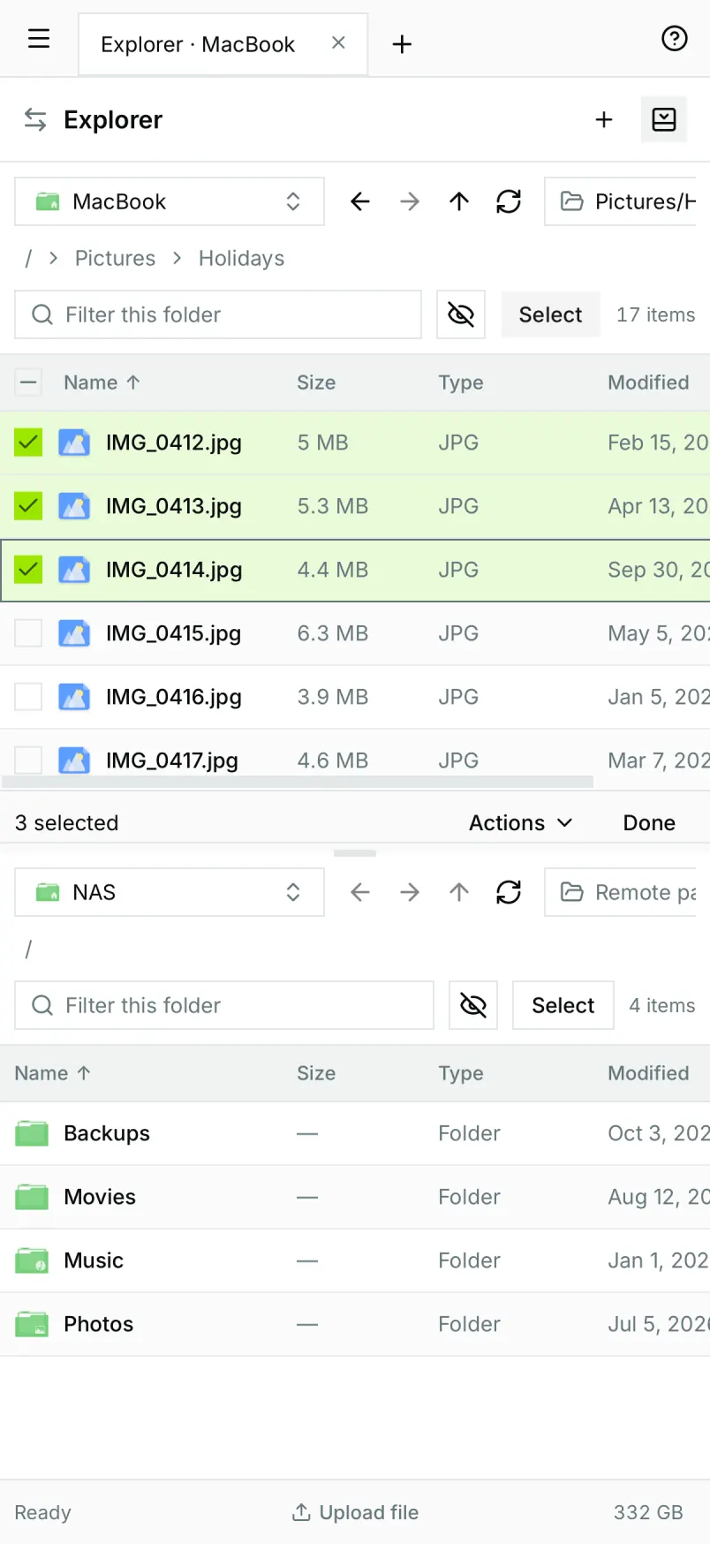Open Pictures breadcrumb
710x1544 pixels.
click(x=115, y=258)
